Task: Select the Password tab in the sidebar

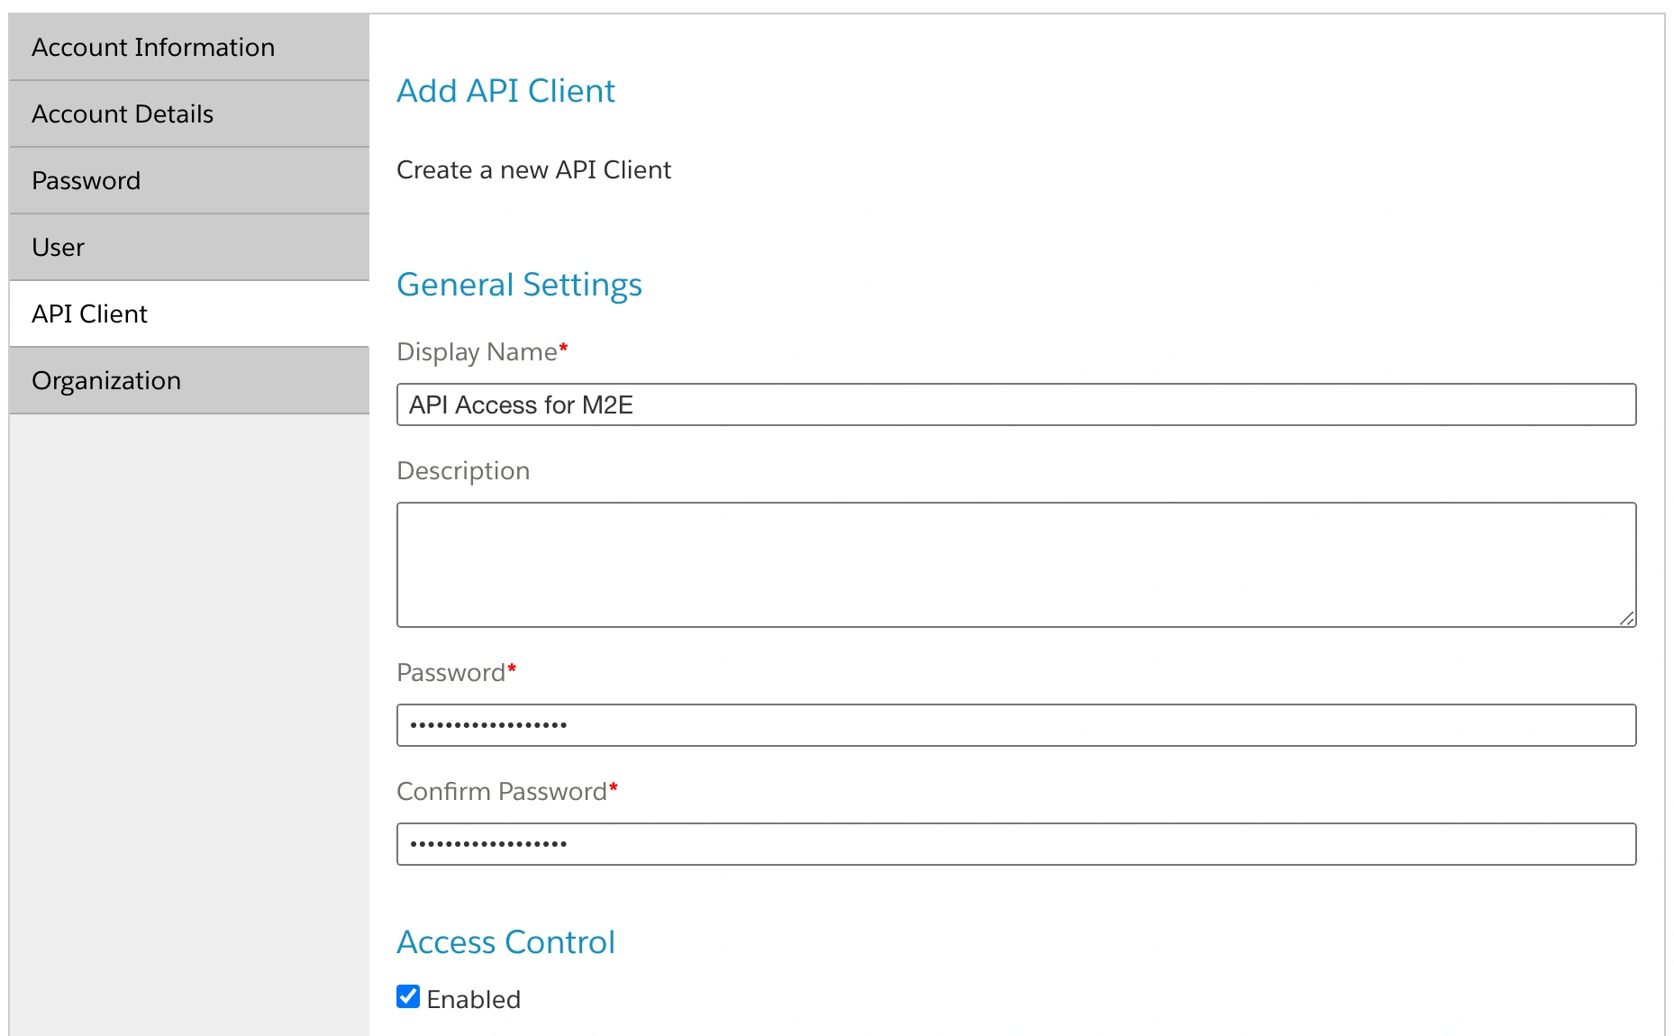Action: click(x=86, y=180)
